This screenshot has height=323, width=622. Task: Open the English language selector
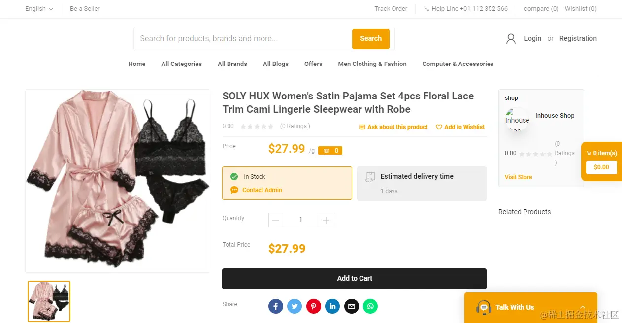(38, 8)
